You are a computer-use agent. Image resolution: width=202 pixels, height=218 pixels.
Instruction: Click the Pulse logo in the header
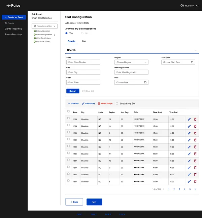[13, 6]
